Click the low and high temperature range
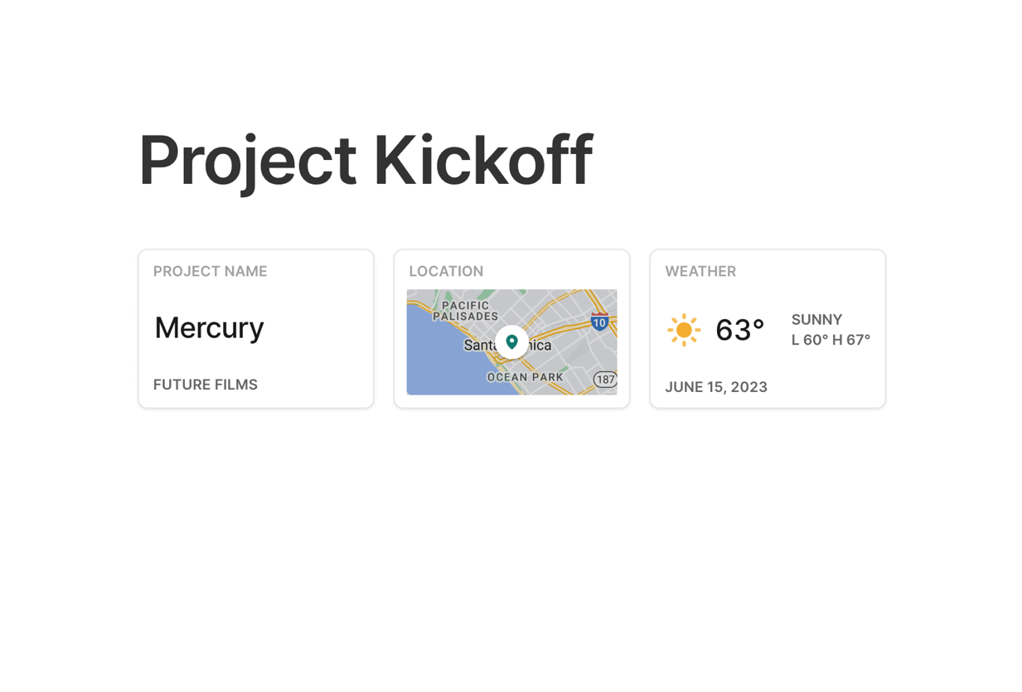1022x692 pixels. [x=831, y=340]
